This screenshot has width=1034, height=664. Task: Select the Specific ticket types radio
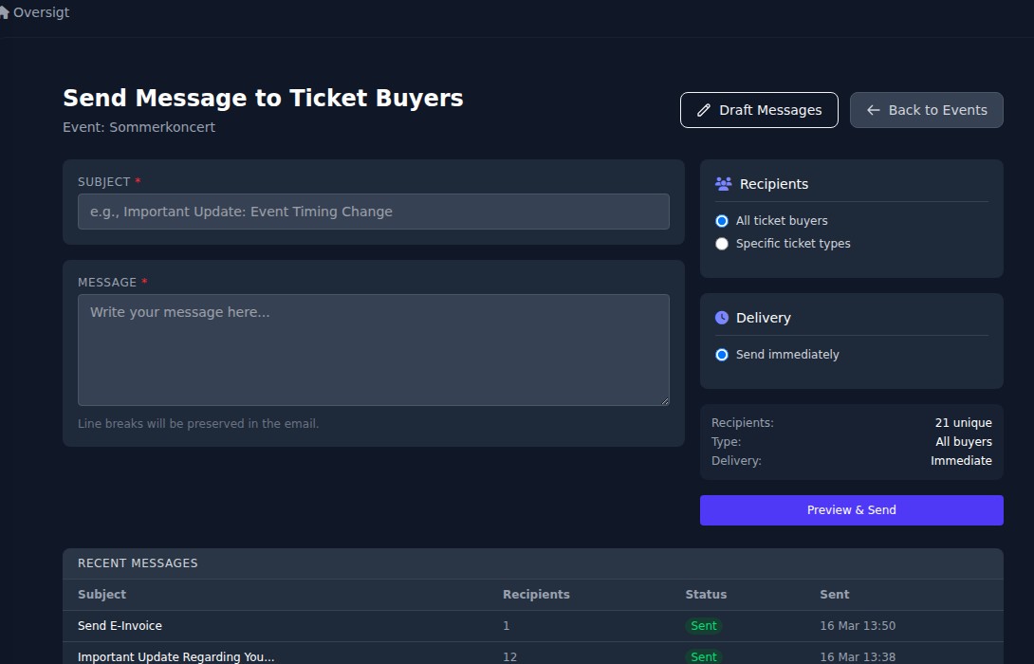pos(721,244)
